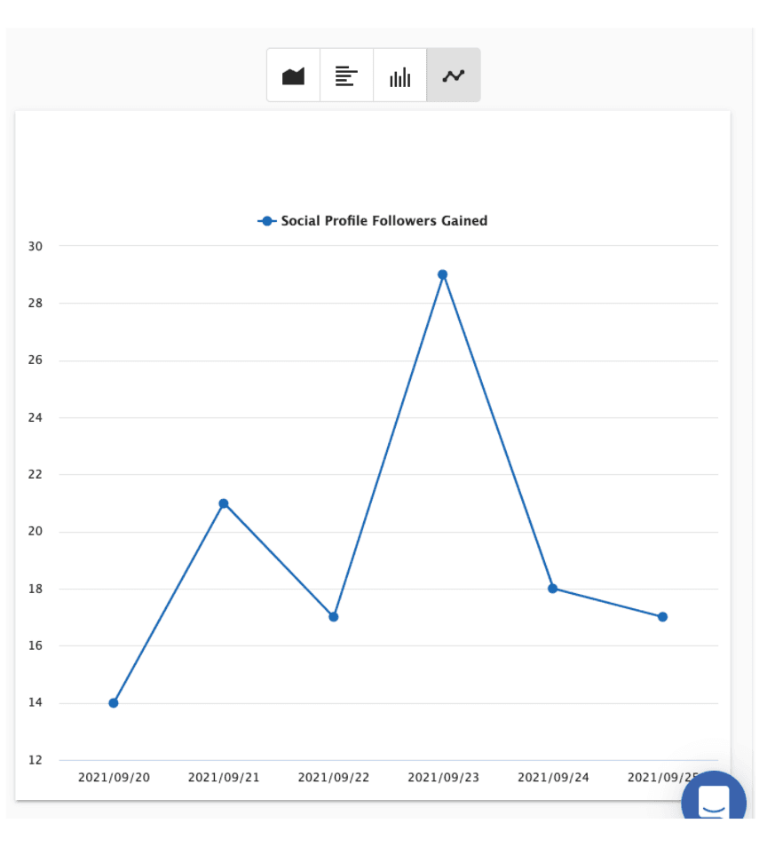
Task: Select the 2021/09/22 axis label
Action: (x=334, y=778)
